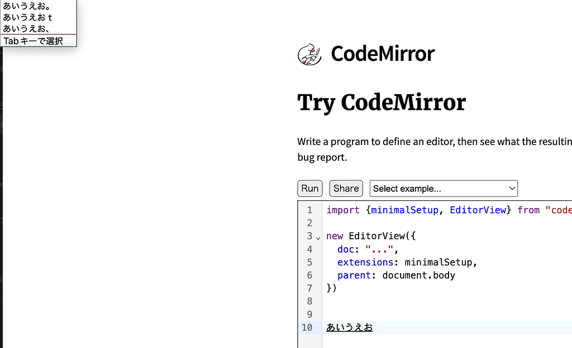Click the CodeMirror rhino logo

click(310, 53)
